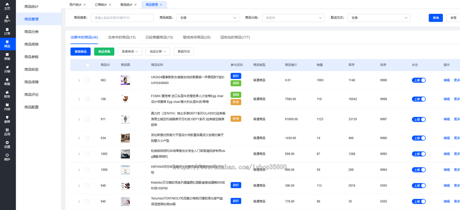Screen dimensions: 460x210
Task: Open the 用户 users sidebar icon
Action: pyautogui.click(x=7, y=19)
